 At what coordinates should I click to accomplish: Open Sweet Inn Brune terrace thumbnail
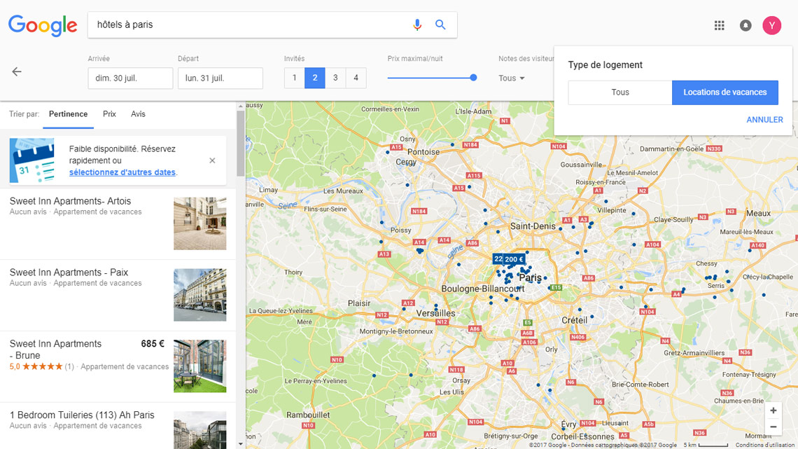(200, 366)
